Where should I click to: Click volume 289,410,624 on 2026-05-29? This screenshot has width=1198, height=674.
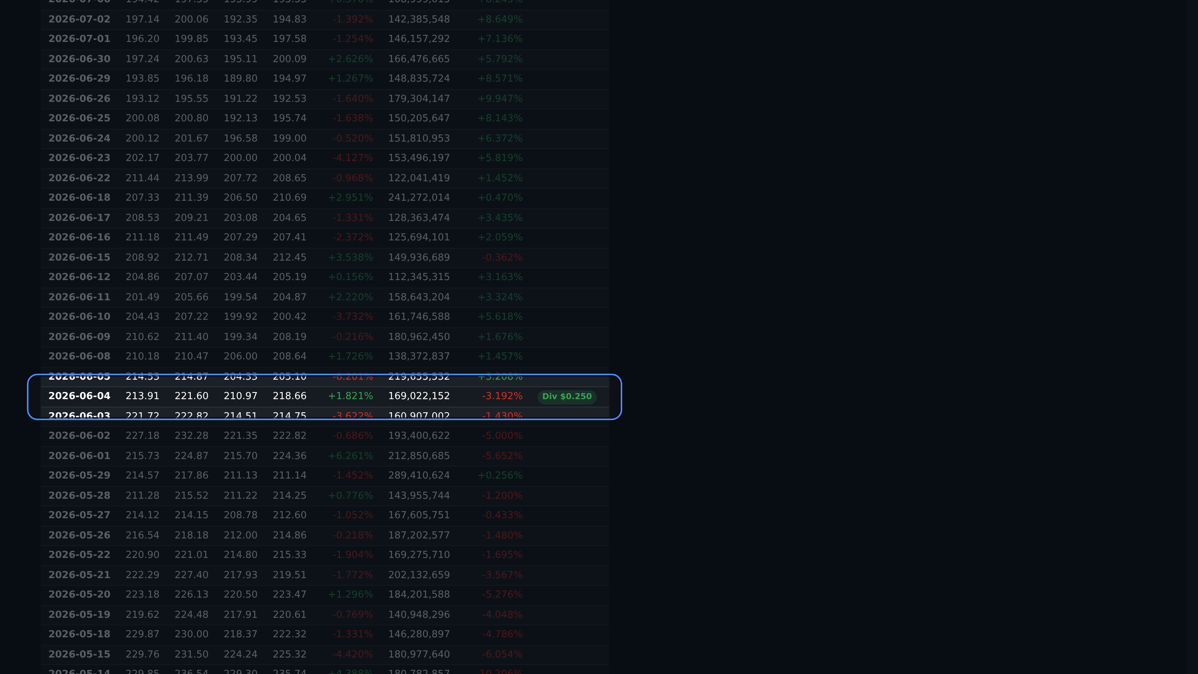click(419, 476)
